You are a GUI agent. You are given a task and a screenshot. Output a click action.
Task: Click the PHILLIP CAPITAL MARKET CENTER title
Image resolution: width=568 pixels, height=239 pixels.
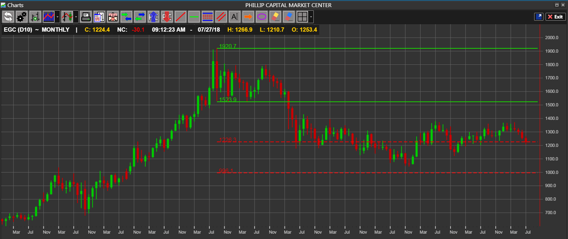tap(288, 5)
